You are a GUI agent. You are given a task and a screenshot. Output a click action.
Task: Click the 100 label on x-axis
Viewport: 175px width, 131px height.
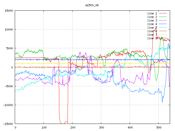coord(44,127)
